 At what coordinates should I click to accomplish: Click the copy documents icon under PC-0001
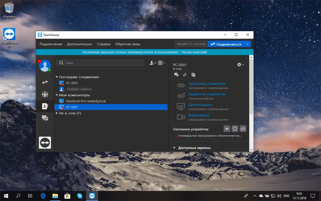tap(193, 75)
